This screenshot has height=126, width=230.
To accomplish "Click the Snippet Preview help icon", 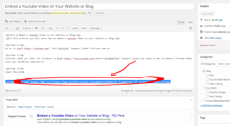I will pos(31,116).
